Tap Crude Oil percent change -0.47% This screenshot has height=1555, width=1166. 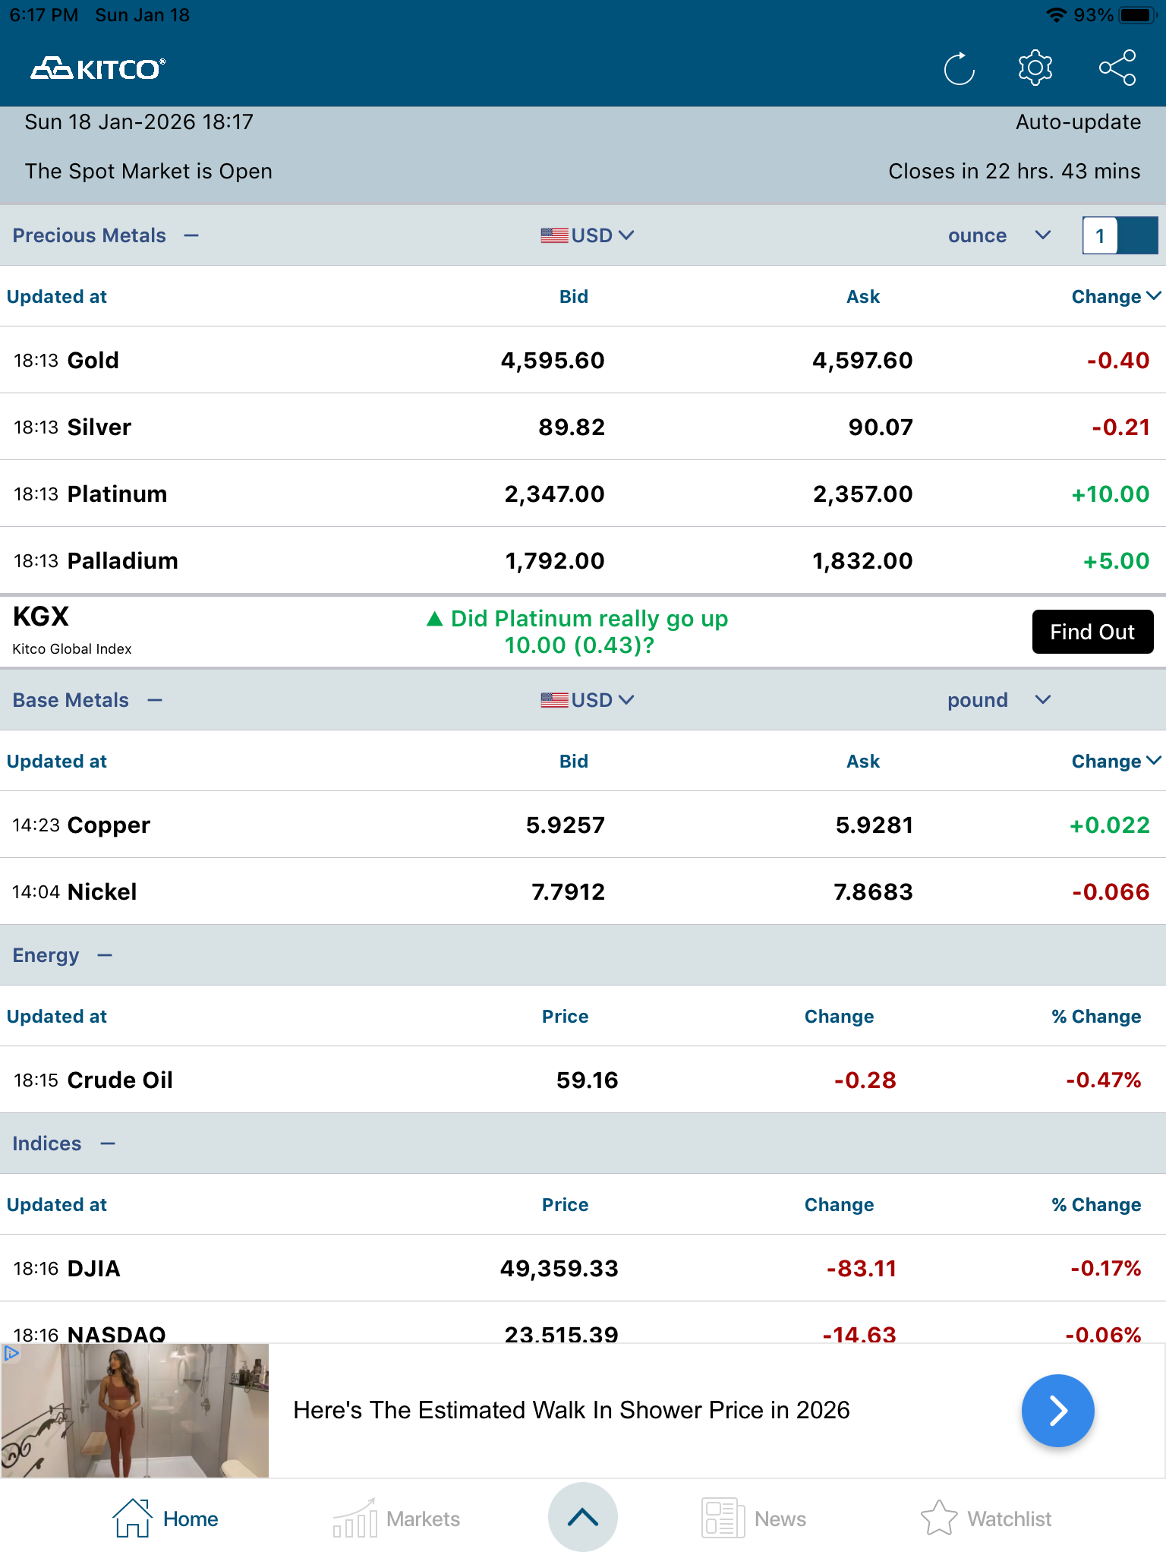pos(1104,1080)
